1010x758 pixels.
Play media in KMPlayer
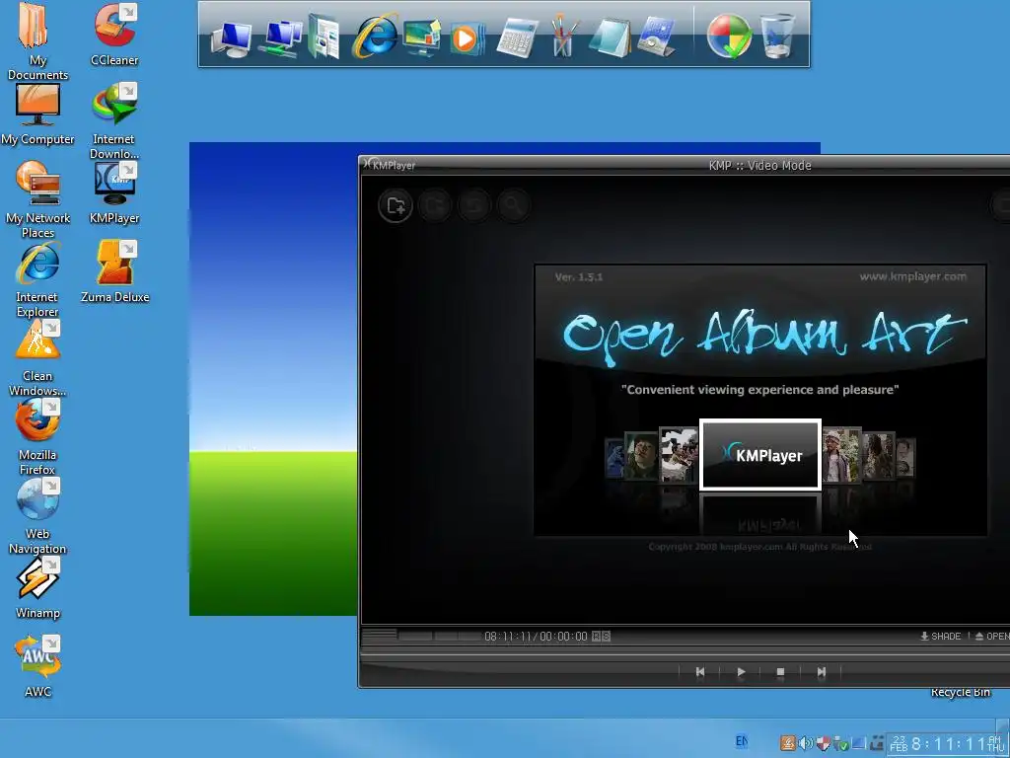(741, 671)
